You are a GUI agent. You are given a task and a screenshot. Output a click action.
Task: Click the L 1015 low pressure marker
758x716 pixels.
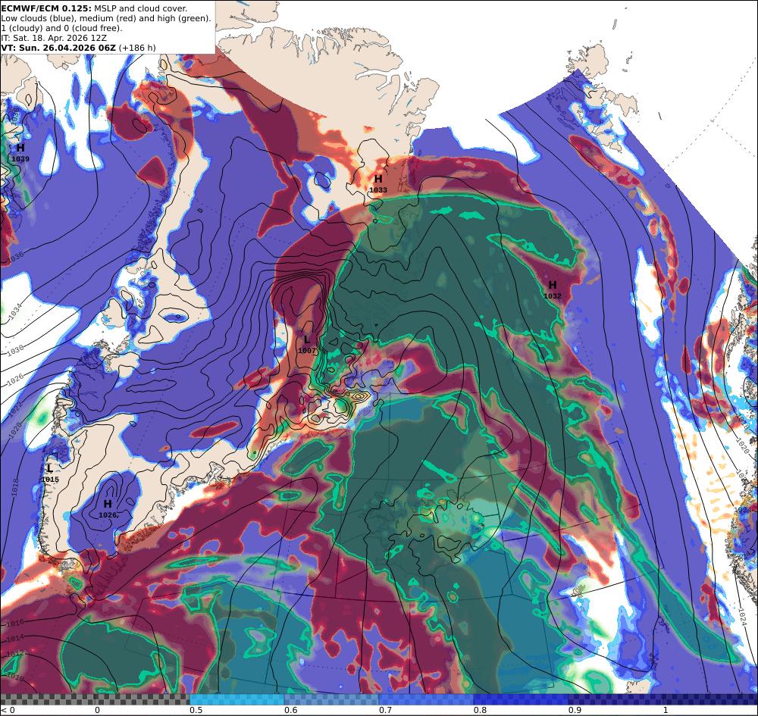click(50, 474)
